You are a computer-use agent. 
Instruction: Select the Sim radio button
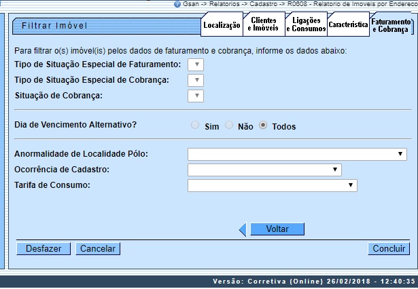point(196,126)
